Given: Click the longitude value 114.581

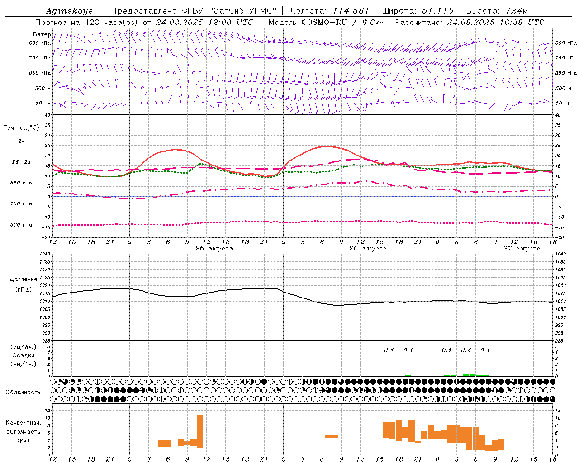Looking at the screenshot, I should pos(351,11).
